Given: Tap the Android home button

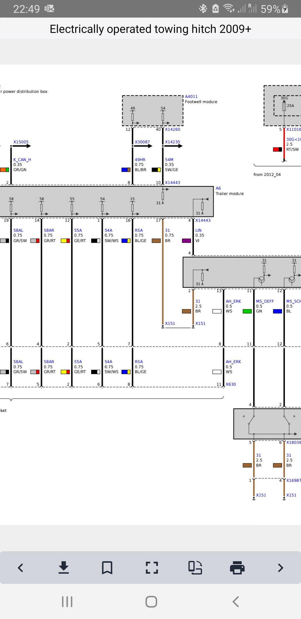Looking at the screenshot, I should 151,601.
